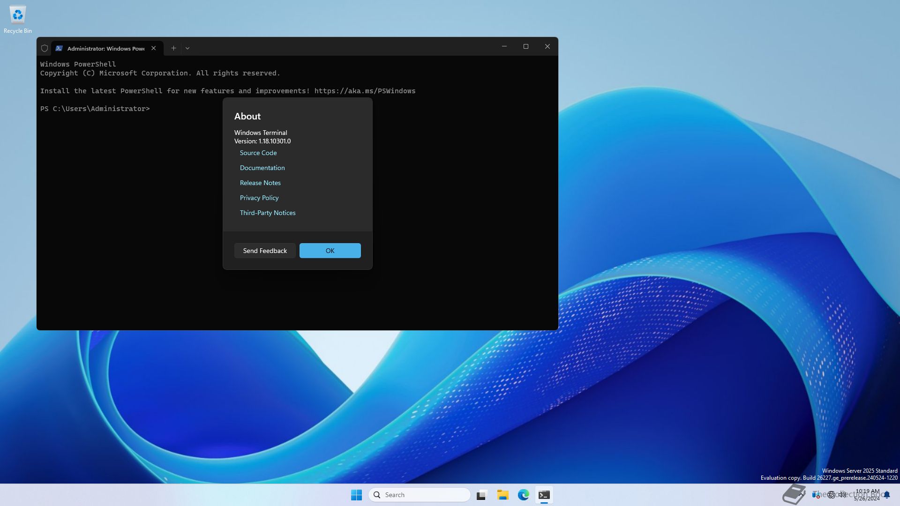Click the taskbar Search box

point(420,495)
